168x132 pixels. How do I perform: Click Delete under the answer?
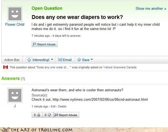point(62,106)
